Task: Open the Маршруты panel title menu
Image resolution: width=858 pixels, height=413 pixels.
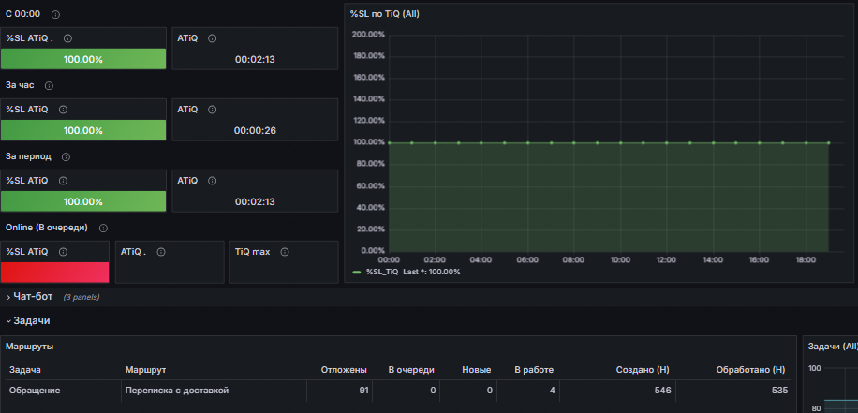Action: [x=30, y=347]
